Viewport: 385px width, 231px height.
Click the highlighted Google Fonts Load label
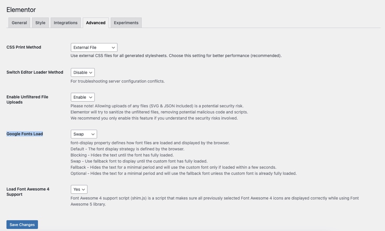(25, 134)
